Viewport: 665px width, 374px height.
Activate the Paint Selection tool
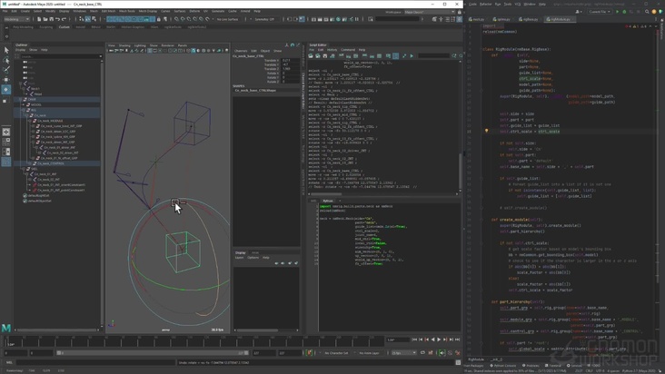tap(6, 70)
